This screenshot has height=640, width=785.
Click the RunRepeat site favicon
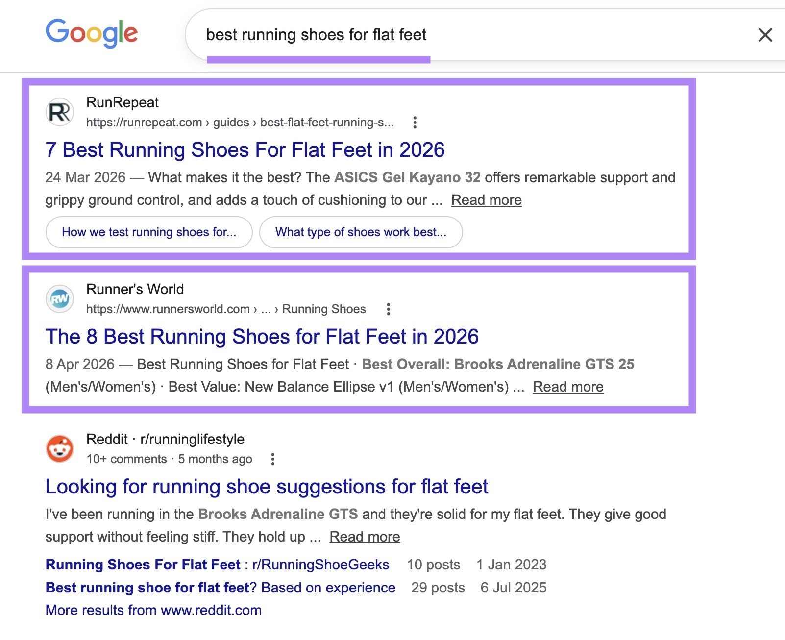[59, 112]
